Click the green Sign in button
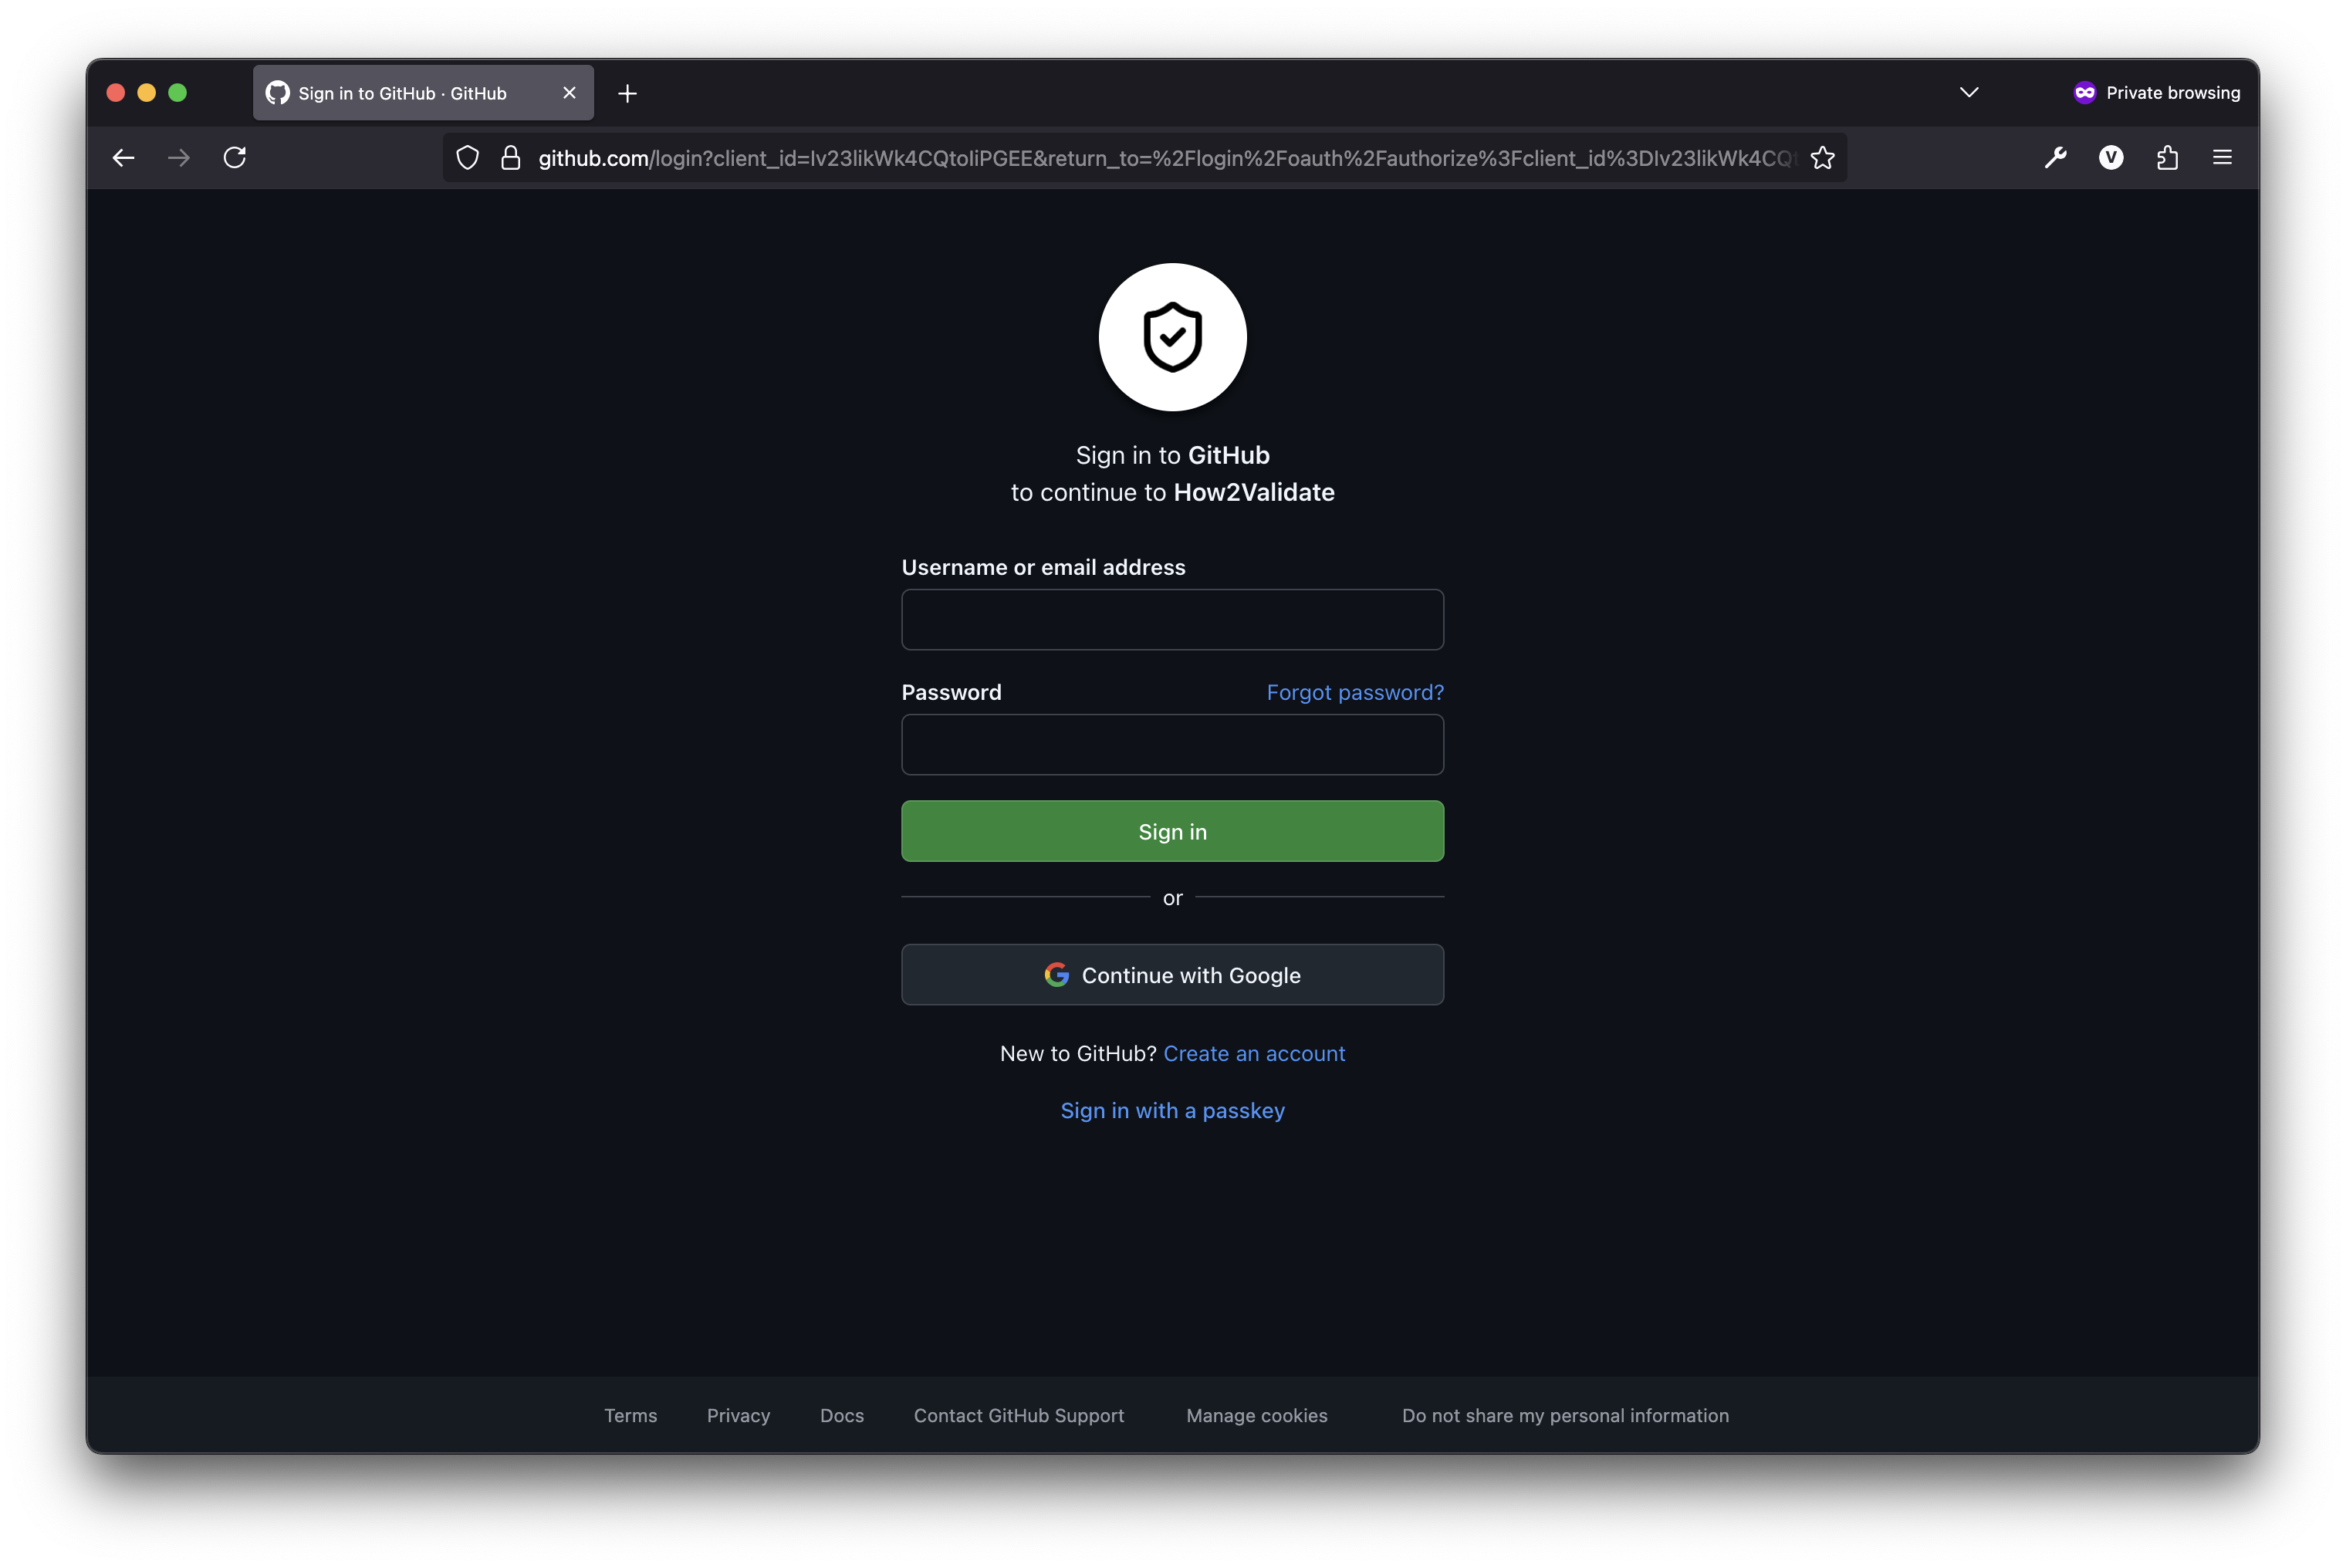This screenshot has width=2346, height=1568. [x=1172, y=831]
